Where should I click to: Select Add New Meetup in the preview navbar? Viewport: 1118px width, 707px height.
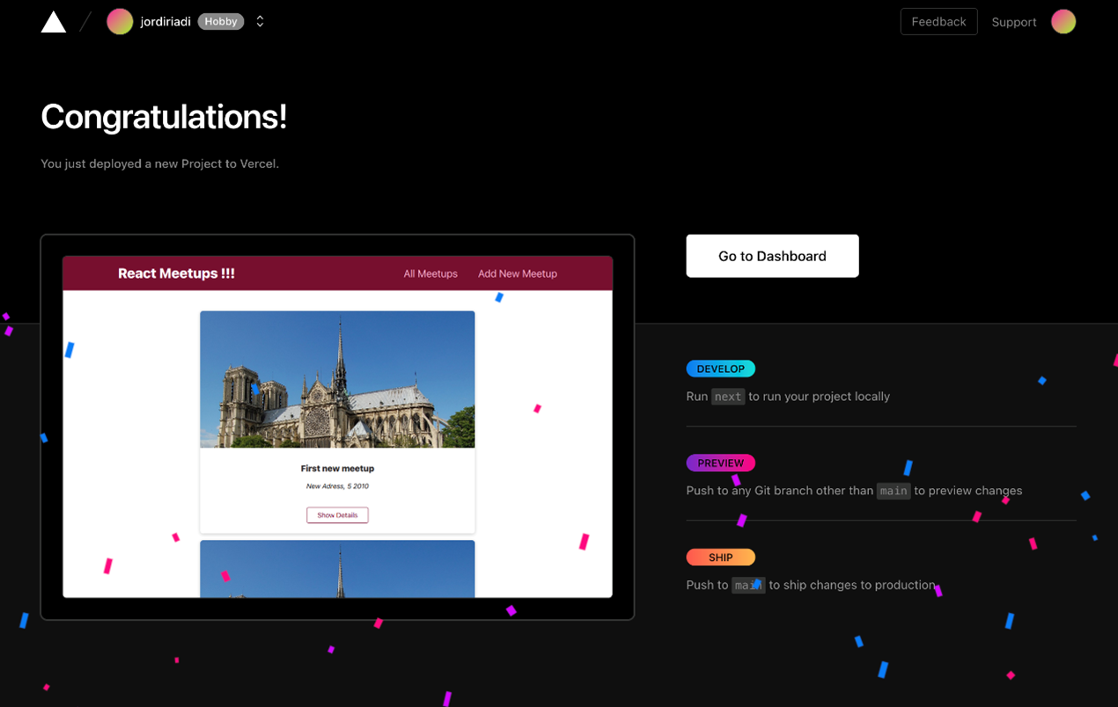517,273
